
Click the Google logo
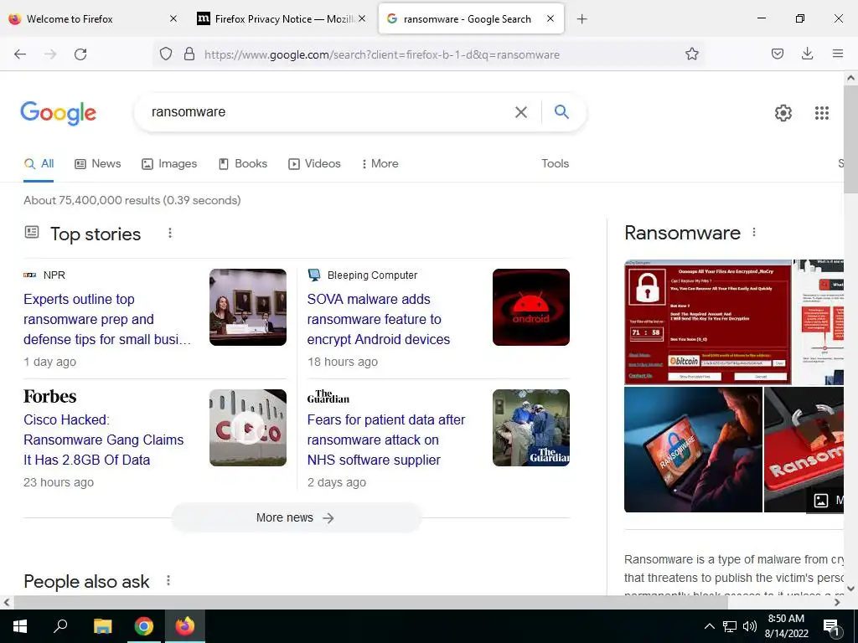[x=58, y=113]
